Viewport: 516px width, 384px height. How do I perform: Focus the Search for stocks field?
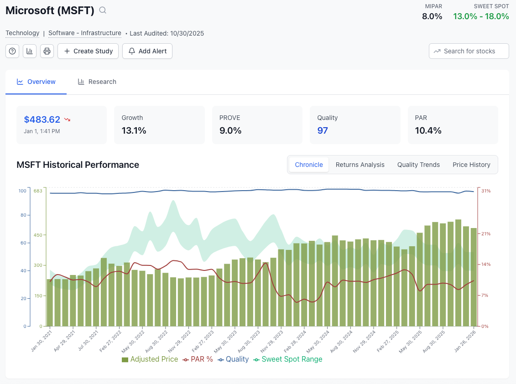point(469,51)
